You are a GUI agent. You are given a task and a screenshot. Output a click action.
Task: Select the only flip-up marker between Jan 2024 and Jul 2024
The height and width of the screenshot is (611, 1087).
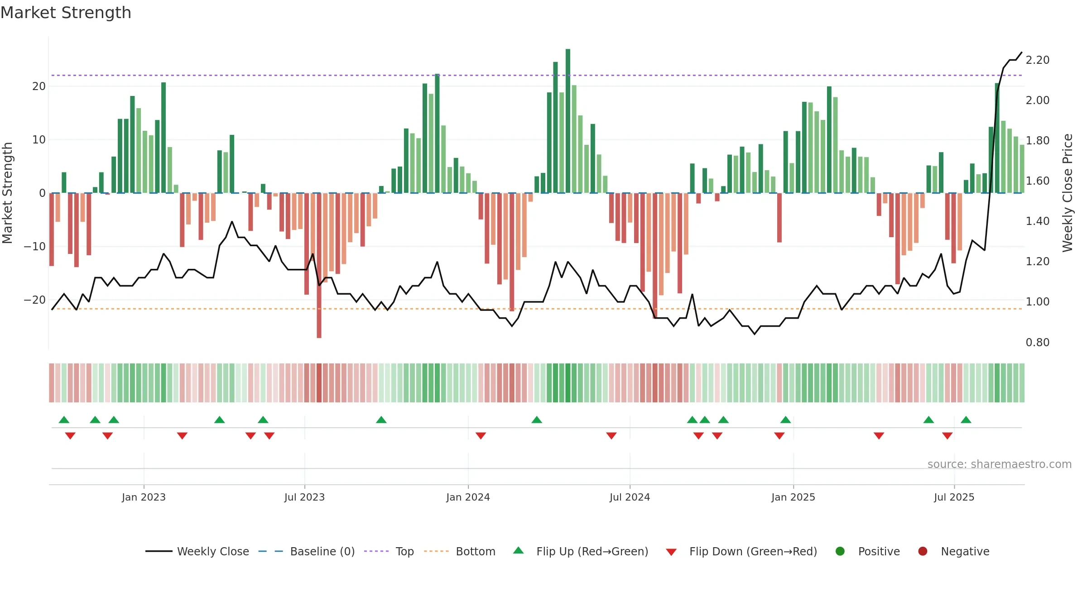[537, 420]
